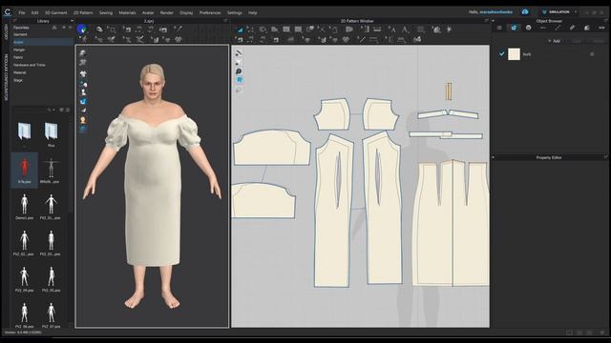The height and width of the screenshot is (343, 611).
Task: Click the Simulate icon in 3D toolbar
Action: (x=82, y=30)
